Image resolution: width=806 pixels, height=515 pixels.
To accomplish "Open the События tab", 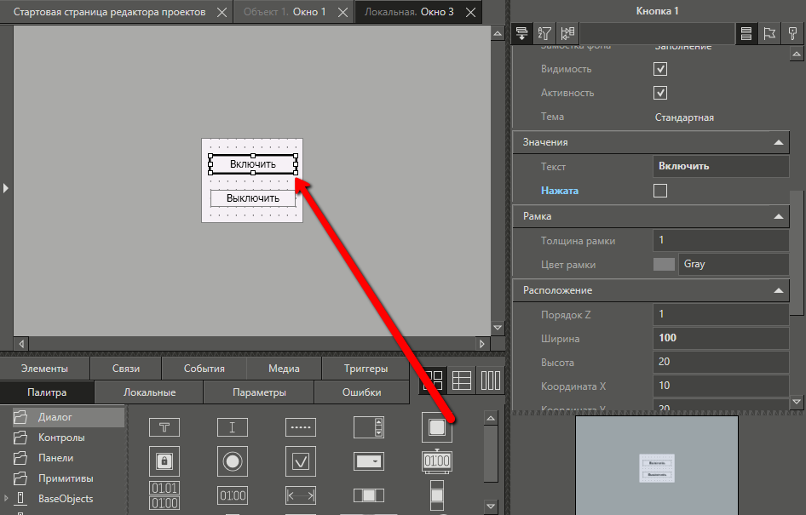I will click(x=204, y=369).
